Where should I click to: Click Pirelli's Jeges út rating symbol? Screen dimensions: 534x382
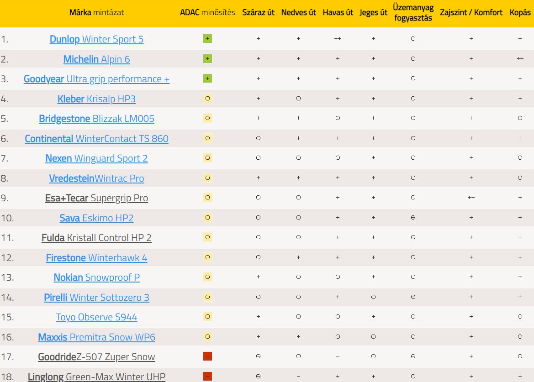click(x=373, y=297)
